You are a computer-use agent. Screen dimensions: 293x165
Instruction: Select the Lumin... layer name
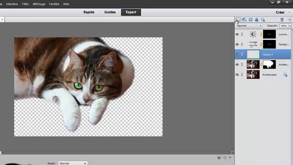[284, 34]
